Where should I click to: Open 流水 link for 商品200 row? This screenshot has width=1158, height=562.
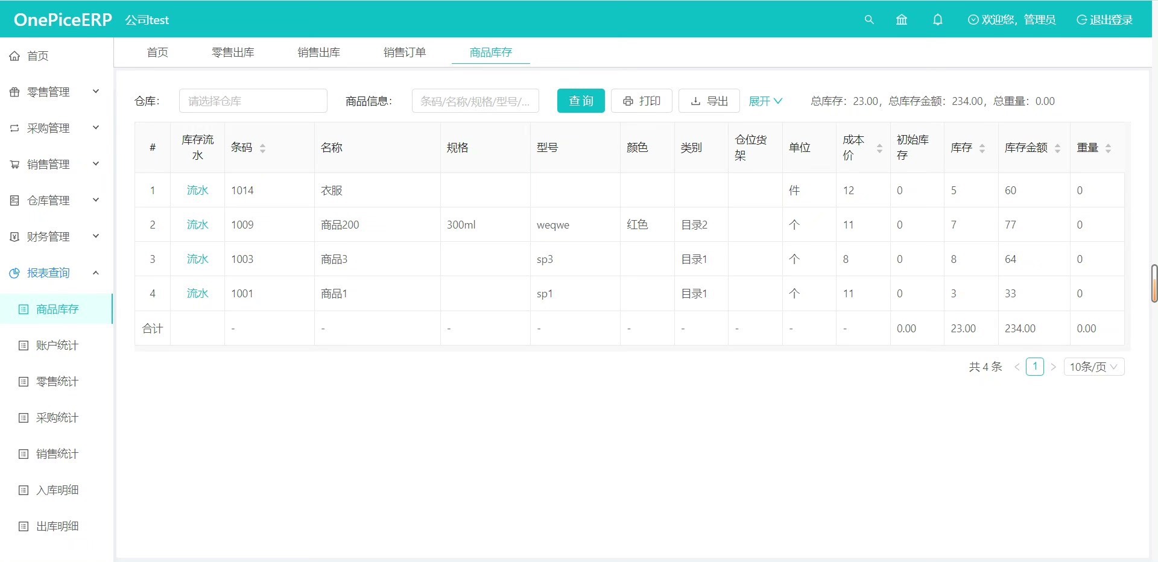click(197, 225)
